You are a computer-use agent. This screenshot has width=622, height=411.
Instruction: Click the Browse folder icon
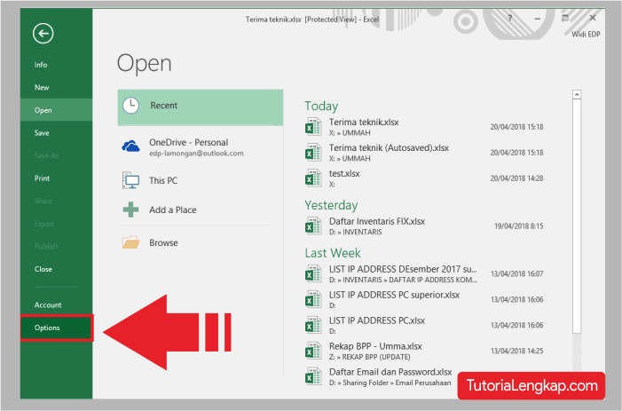tap(130, 242)
